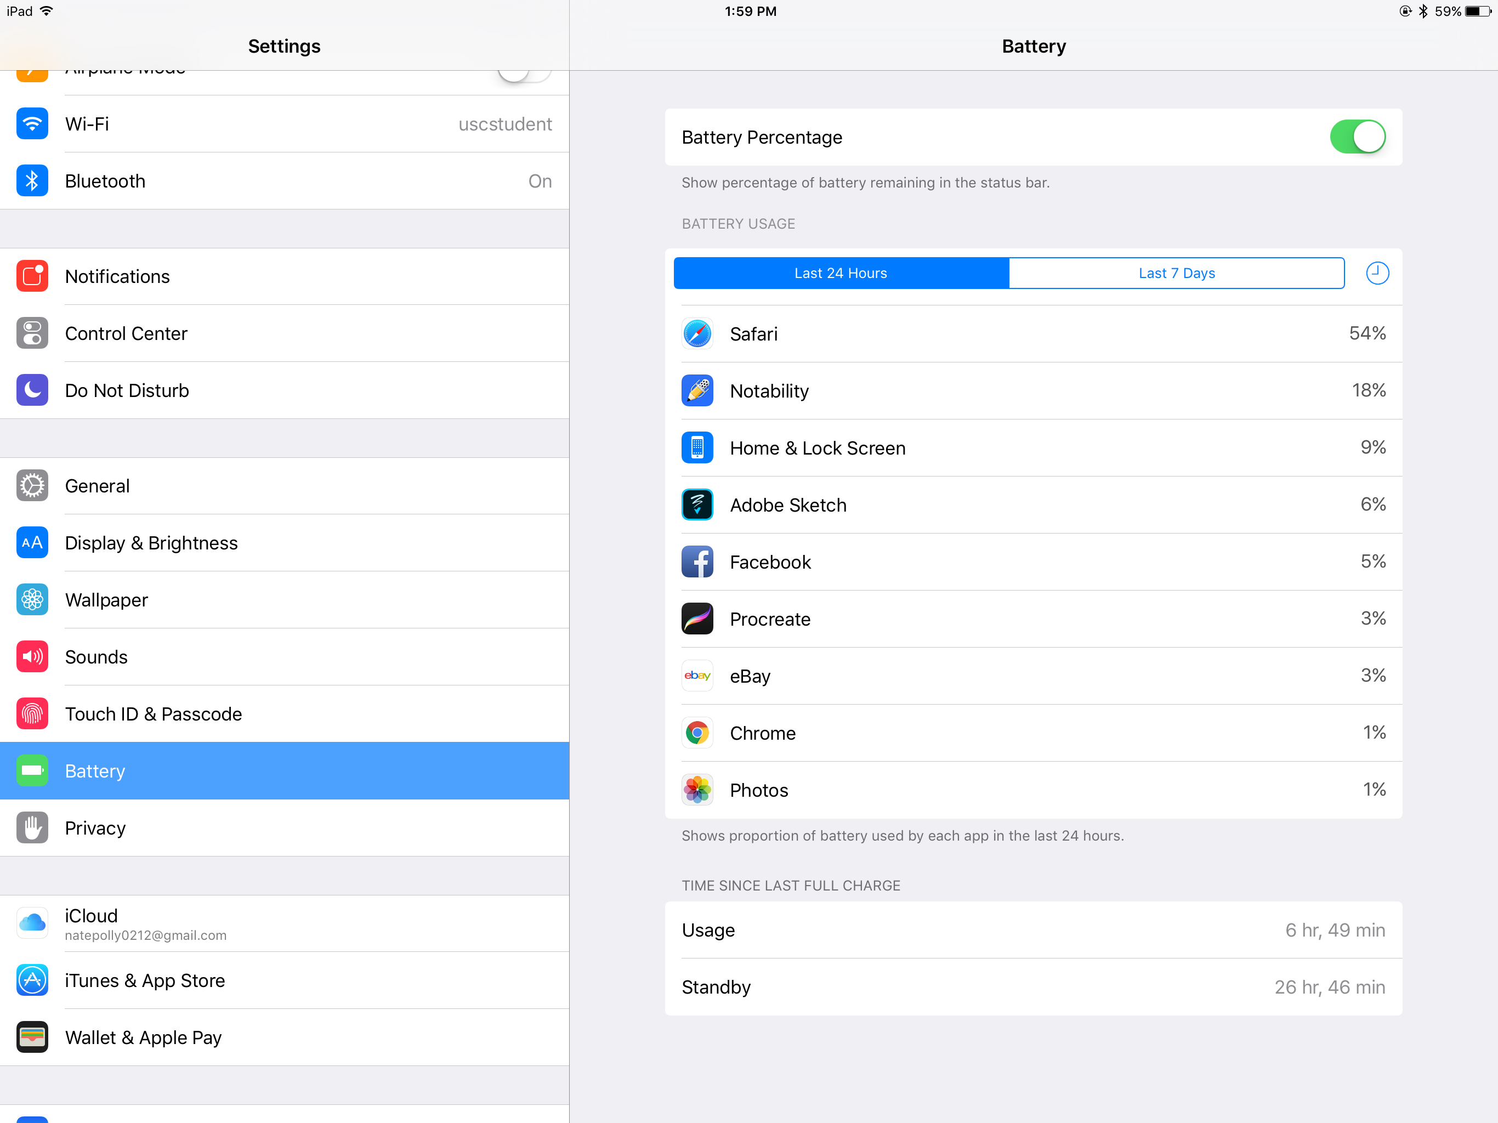Open Touch ID & Passcode settings
This screenshot has height=1123, width=1498.
tap(285, 713)
